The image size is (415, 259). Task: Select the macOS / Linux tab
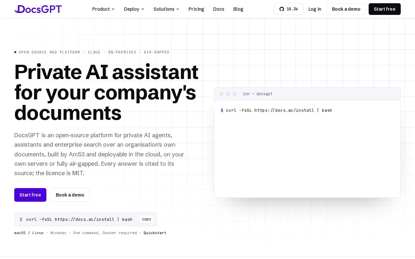[x=29, y=233]
